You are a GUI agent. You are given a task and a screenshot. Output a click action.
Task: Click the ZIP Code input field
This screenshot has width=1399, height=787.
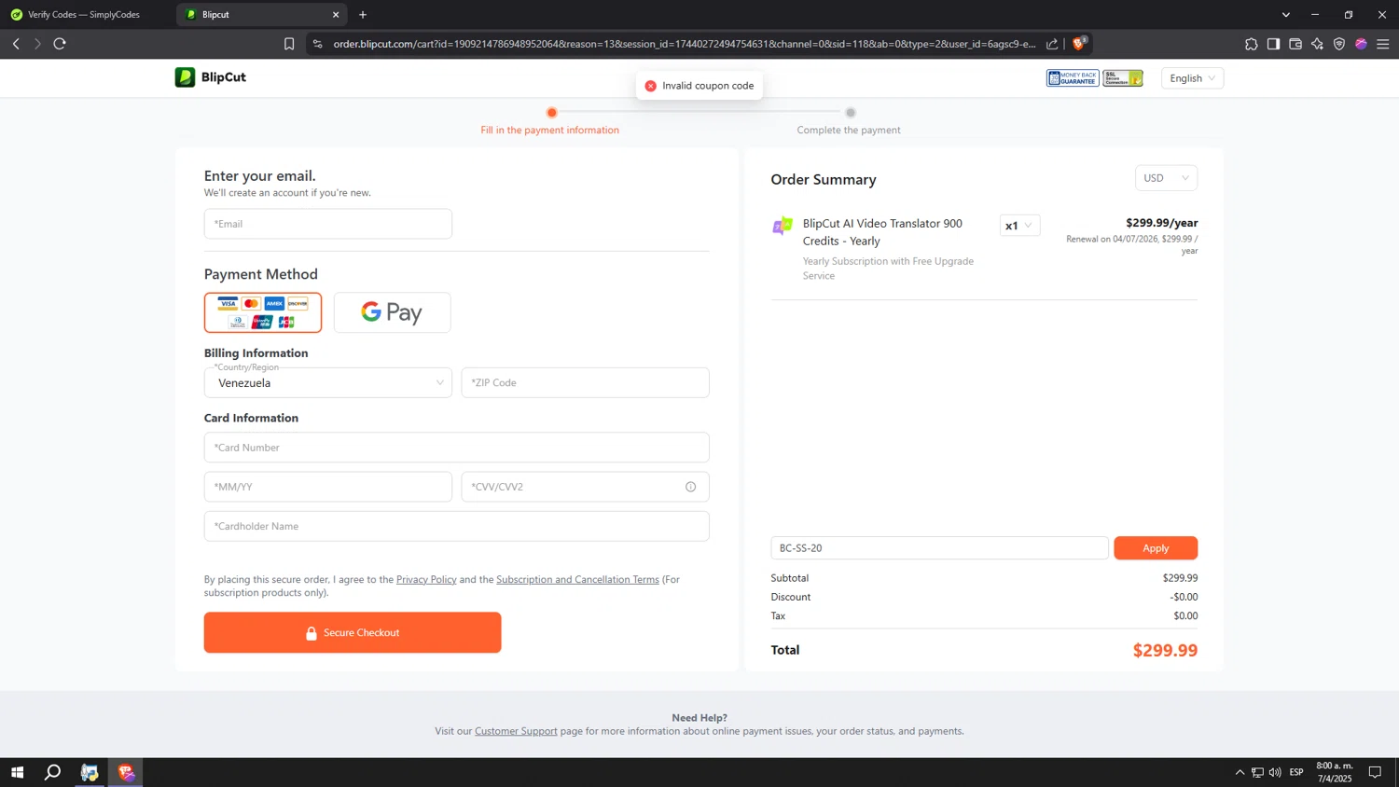click(586, 382)
